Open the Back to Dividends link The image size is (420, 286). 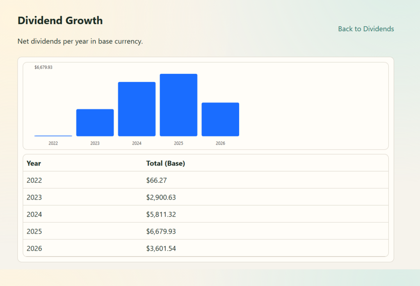366,29
